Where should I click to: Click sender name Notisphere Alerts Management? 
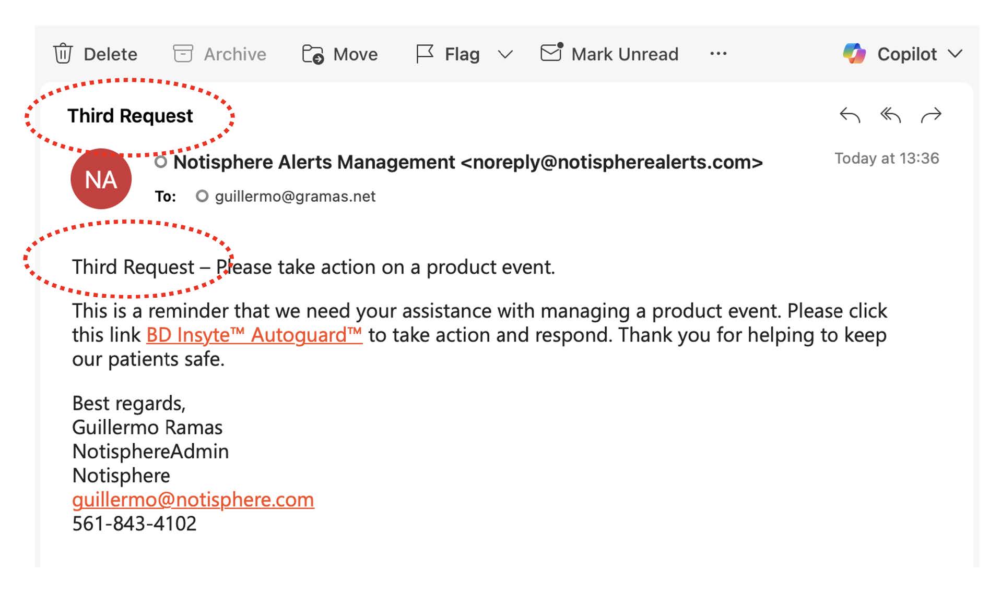[314, 162]
